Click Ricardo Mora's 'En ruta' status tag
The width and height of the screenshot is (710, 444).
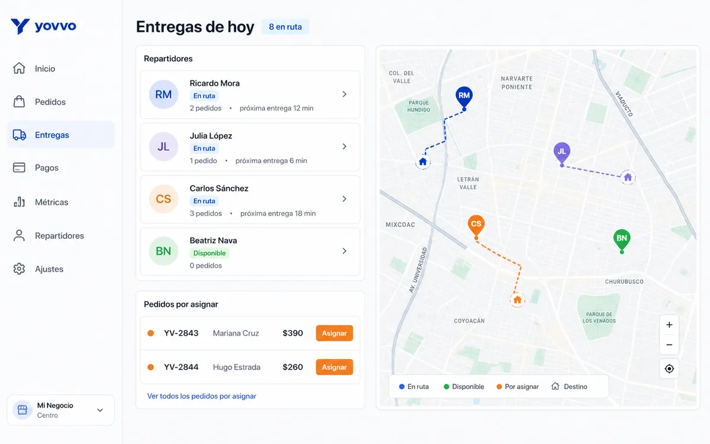pyautogui.click(x=204, y=96)
